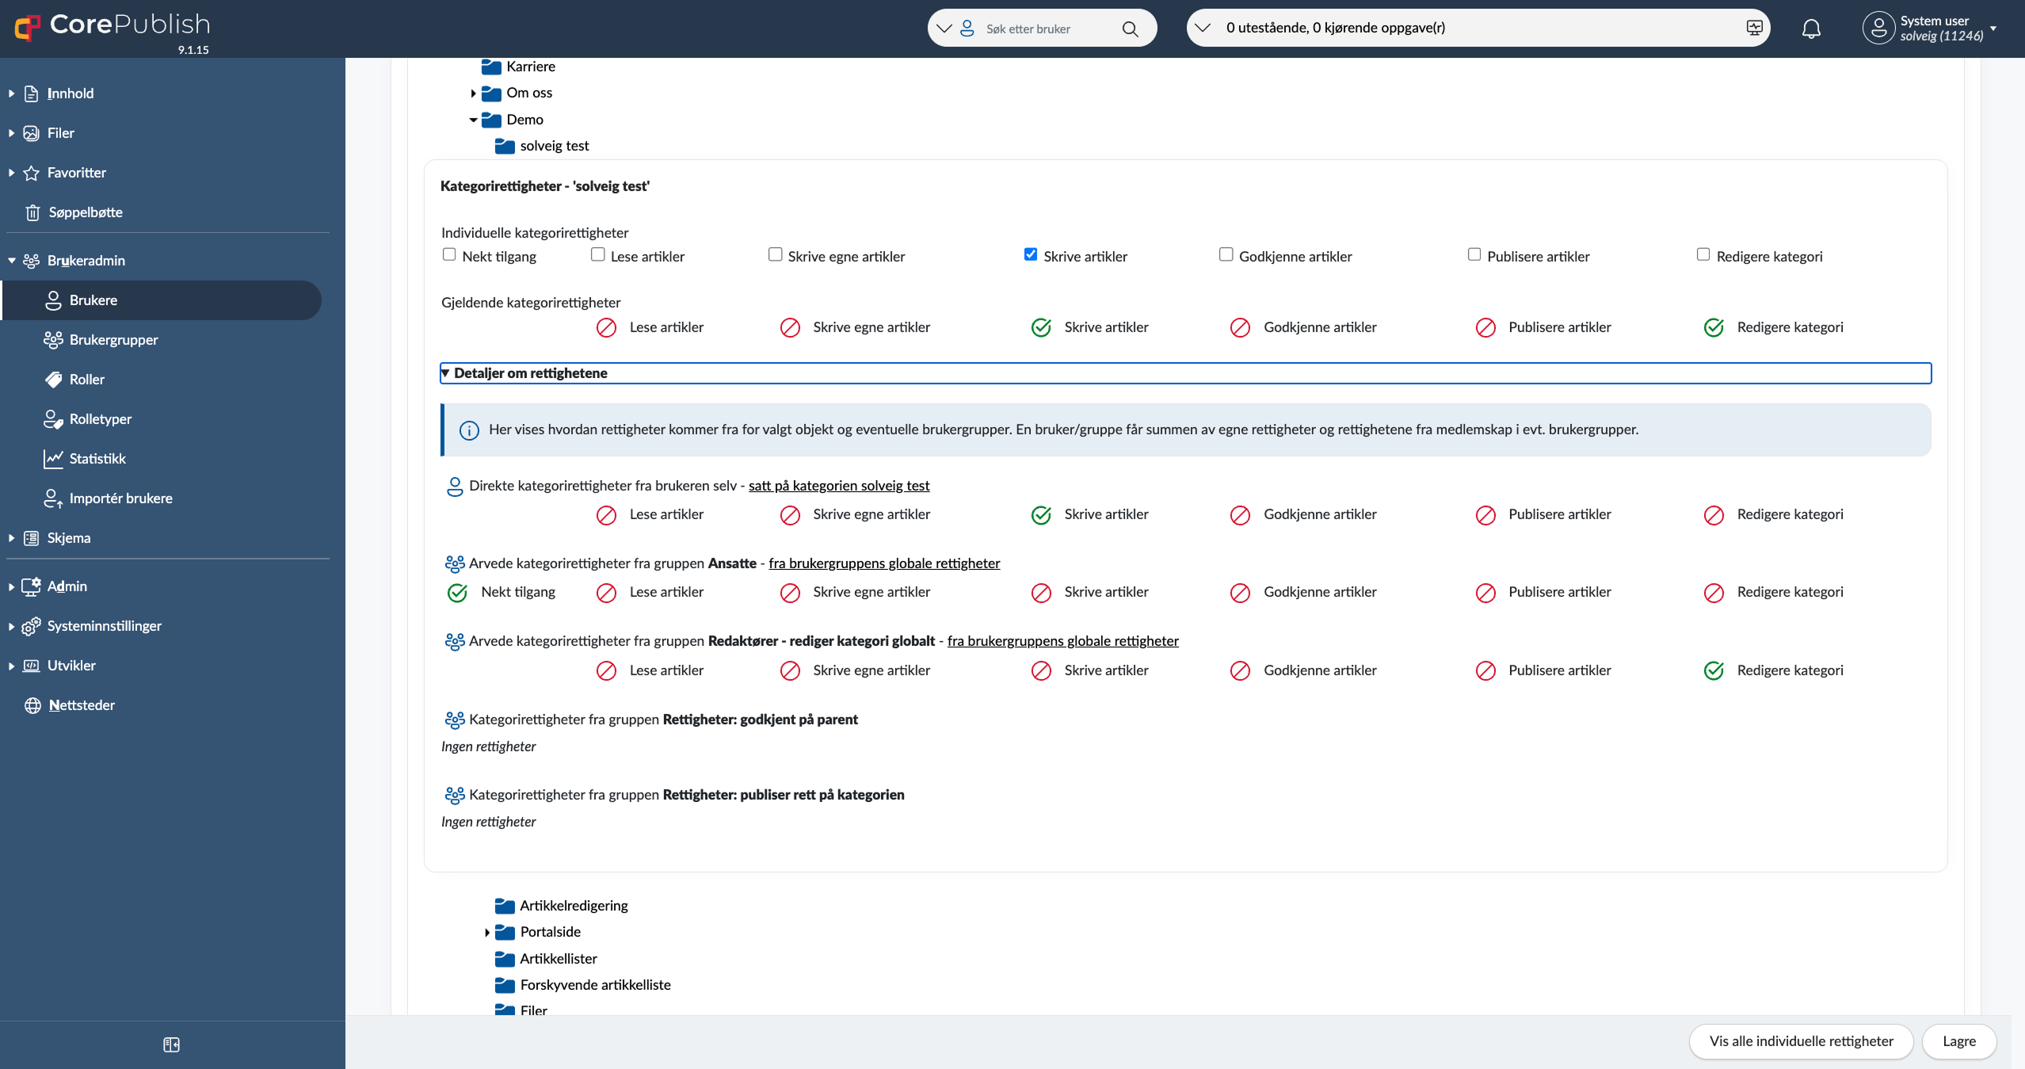Collapse the Brukeradmin menu arrow
Screen dimensions: 2025x1069
pos(12,261)
